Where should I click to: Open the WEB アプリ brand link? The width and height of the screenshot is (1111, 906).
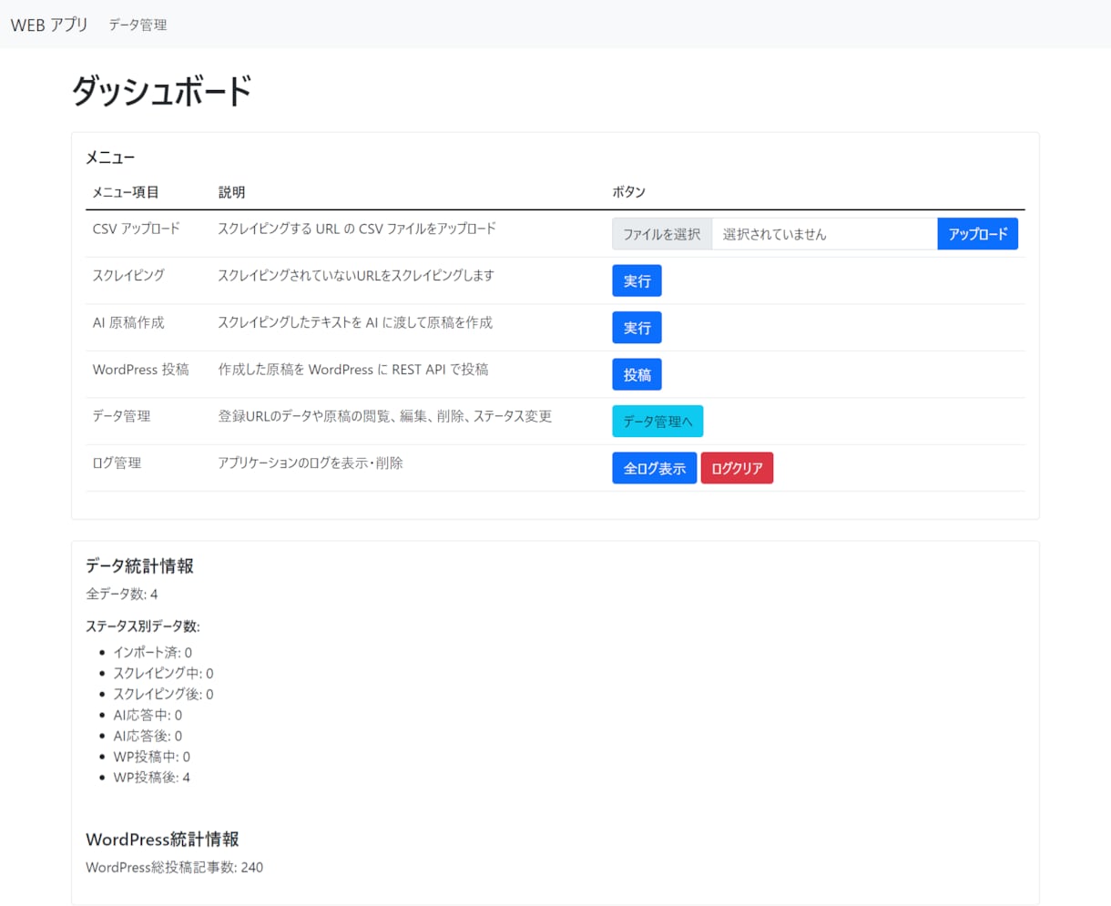[x=49, y=25]
